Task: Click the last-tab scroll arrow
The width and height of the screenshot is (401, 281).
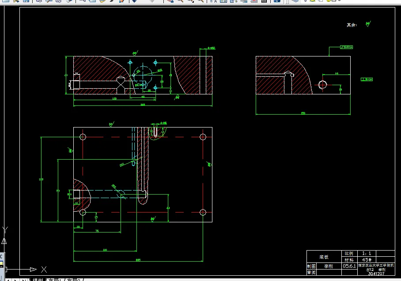Action: 23,280
